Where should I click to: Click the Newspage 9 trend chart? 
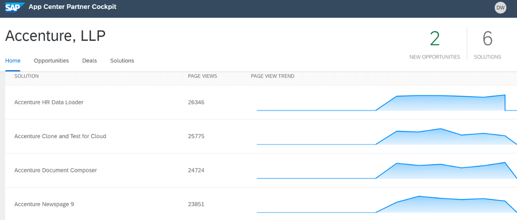[387, 205]
